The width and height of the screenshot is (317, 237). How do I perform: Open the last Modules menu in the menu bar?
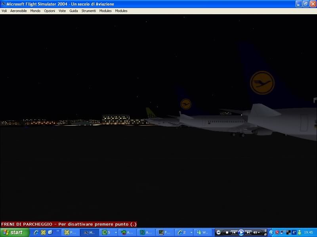click(x=121, y=11)
